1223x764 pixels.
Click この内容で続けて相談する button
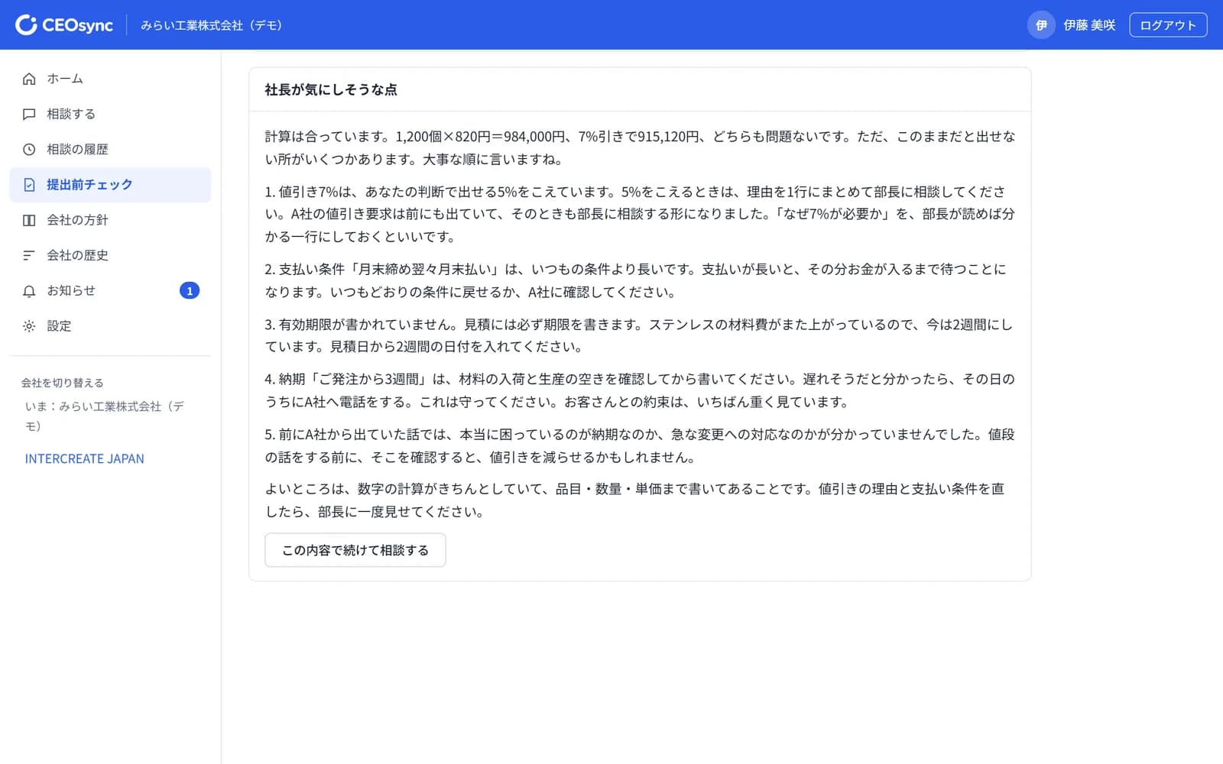pyautogui.click(x=355, y=550)
